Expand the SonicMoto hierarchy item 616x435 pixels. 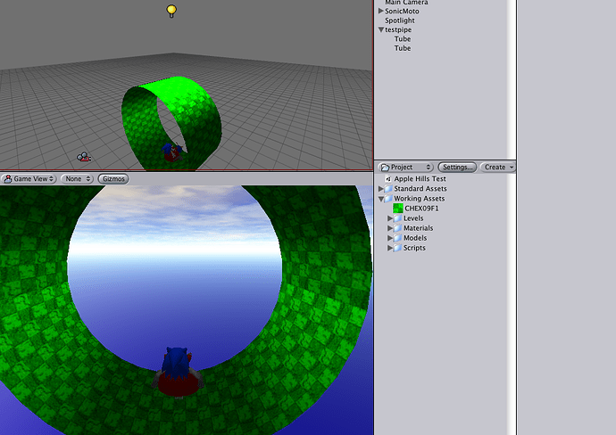pos(380,11)
